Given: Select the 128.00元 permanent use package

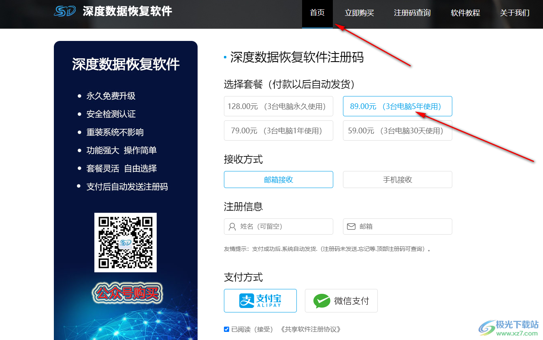Looking at the screenshot, I should click(279, 106).
